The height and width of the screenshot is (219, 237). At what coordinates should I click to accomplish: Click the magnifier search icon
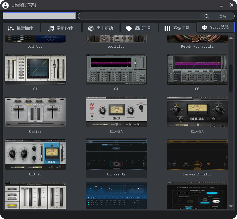pyautogui.click(x=207, y=16)
